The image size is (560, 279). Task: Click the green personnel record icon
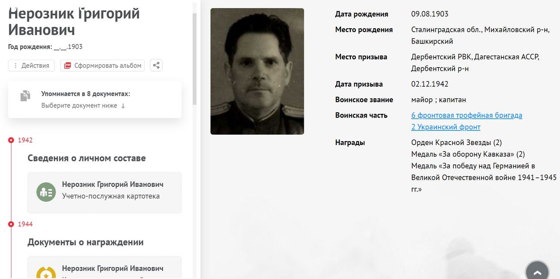coord(46,192)
